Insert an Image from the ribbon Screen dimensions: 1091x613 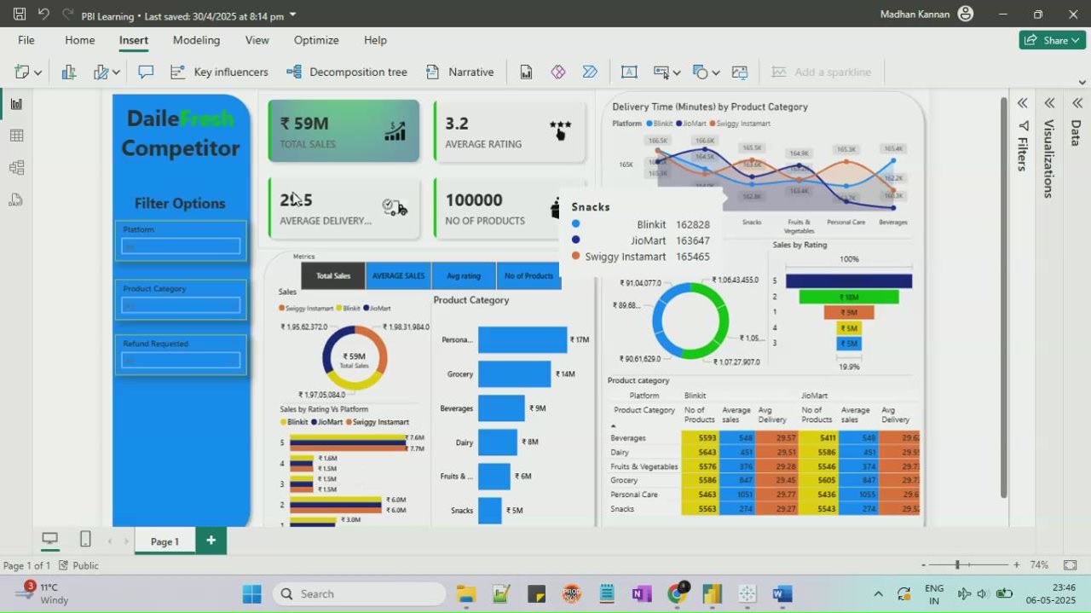739,72
